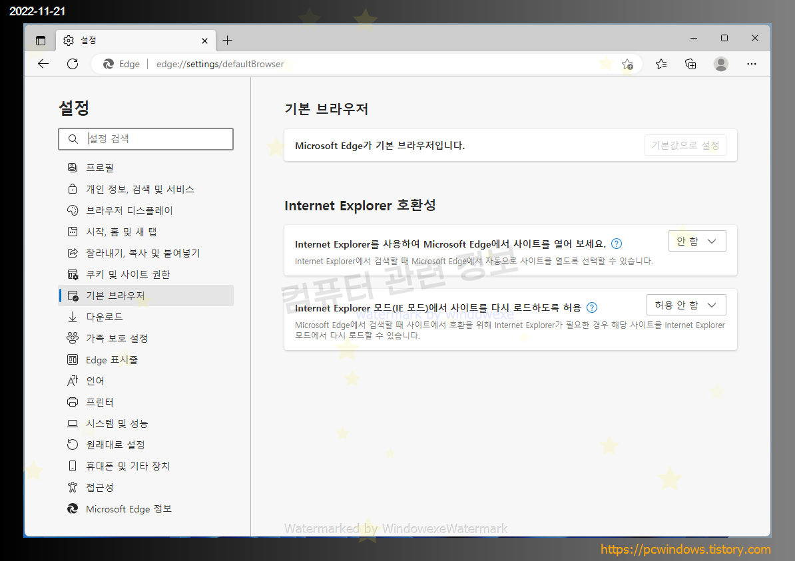Open Microsoft Edge 정보 page
The width and height of the screenshot is (795, 561).
pos(146,509)
